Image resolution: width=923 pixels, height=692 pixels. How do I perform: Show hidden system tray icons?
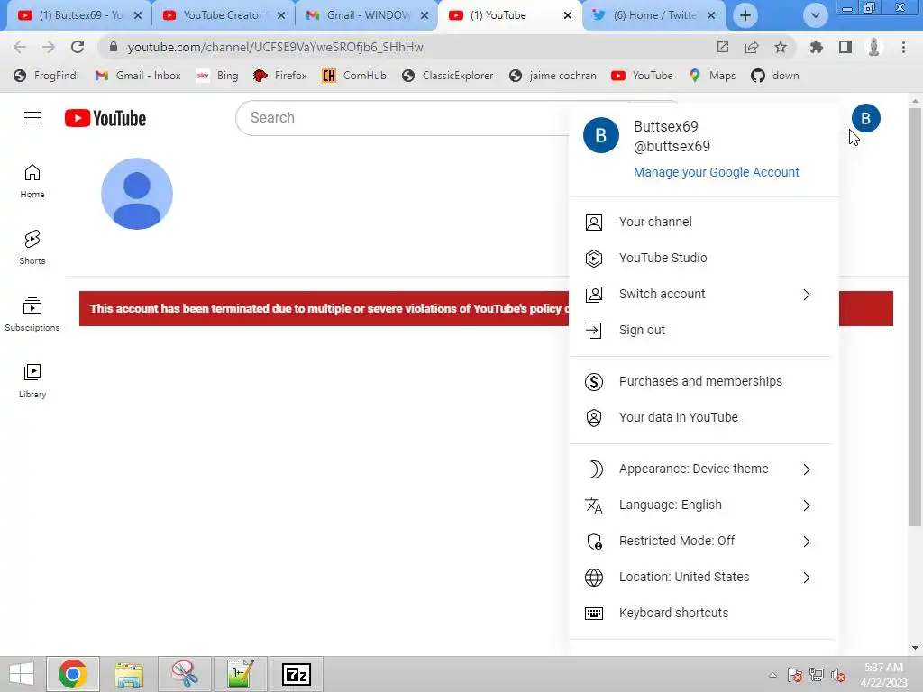[x=772, y=675]
